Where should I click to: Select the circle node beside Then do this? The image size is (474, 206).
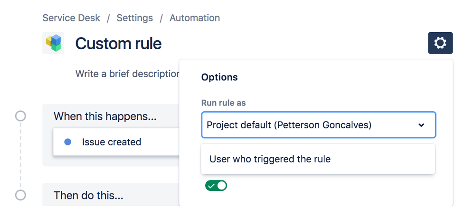coord(20,195)
